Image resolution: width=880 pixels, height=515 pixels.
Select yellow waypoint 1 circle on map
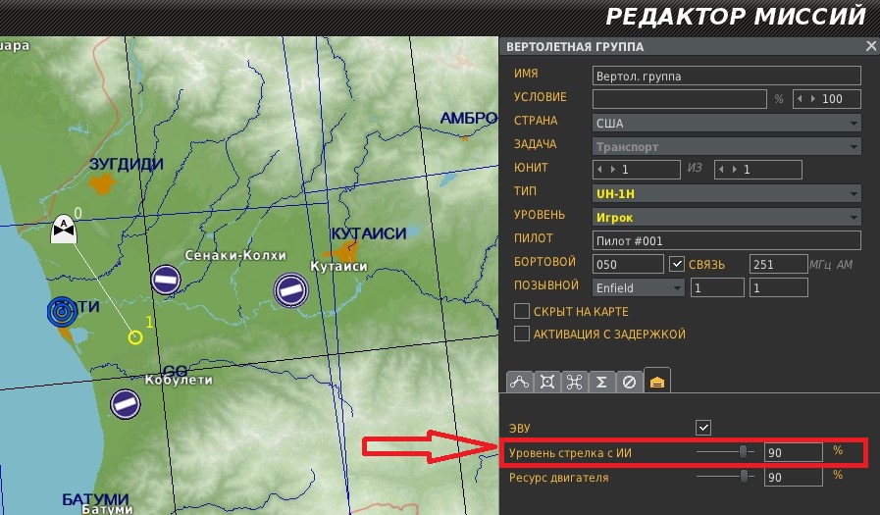tap(134, 337)
